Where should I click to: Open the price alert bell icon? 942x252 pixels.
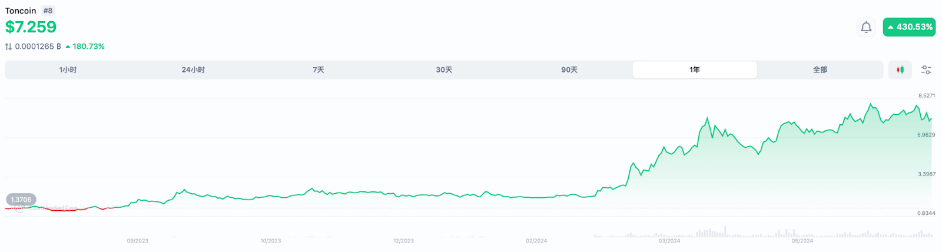[866, 27]
